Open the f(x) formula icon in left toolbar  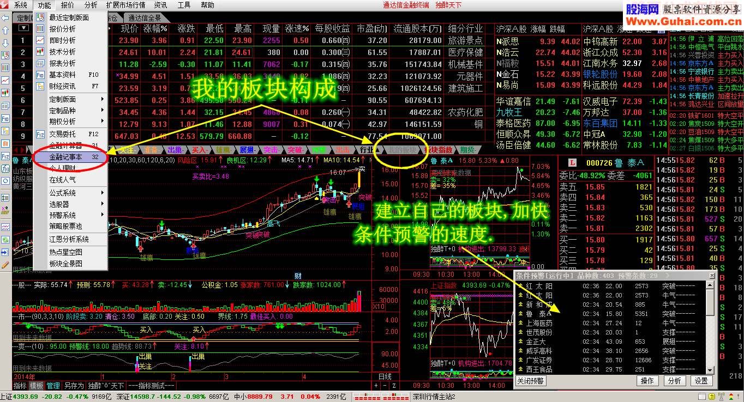[5, 169]
